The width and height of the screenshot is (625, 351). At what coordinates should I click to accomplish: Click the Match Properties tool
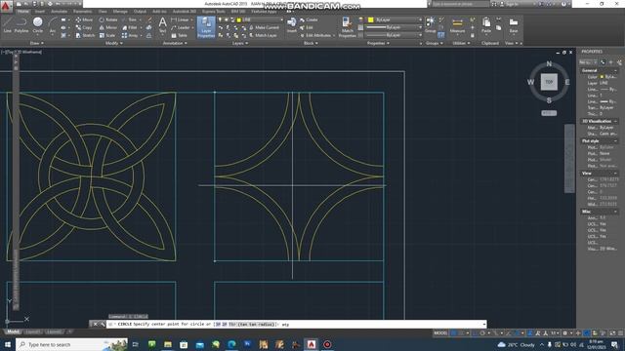coord(348,27)
